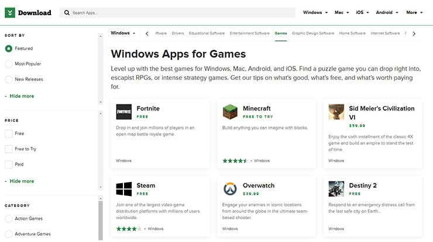Open the More dropdown menu

[x=414, y=12]
